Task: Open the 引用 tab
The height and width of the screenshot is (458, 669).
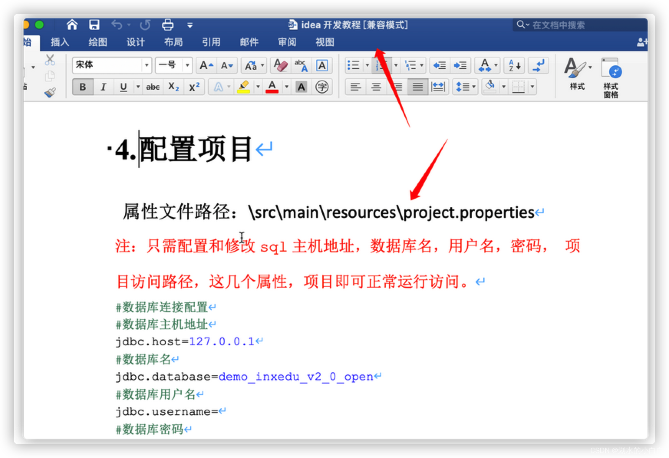Action: click(211, 42)
